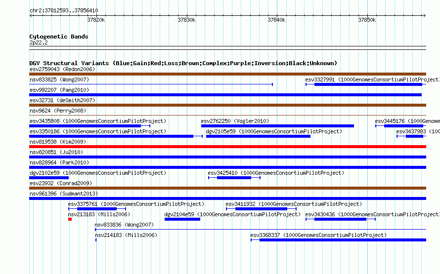Click the nsv9624 (Perry2008) label
Image resolution: width=440 pixels, height=274 pixels.
tap(58, 111)
